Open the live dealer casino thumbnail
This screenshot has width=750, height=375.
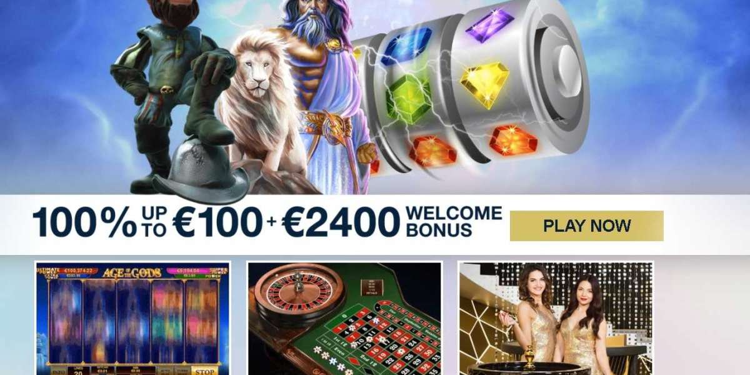tap(556, 318)
